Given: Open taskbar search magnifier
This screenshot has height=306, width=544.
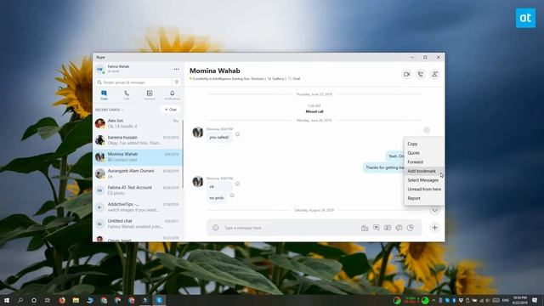Looking at the screenshot, I should coord(20,300).
